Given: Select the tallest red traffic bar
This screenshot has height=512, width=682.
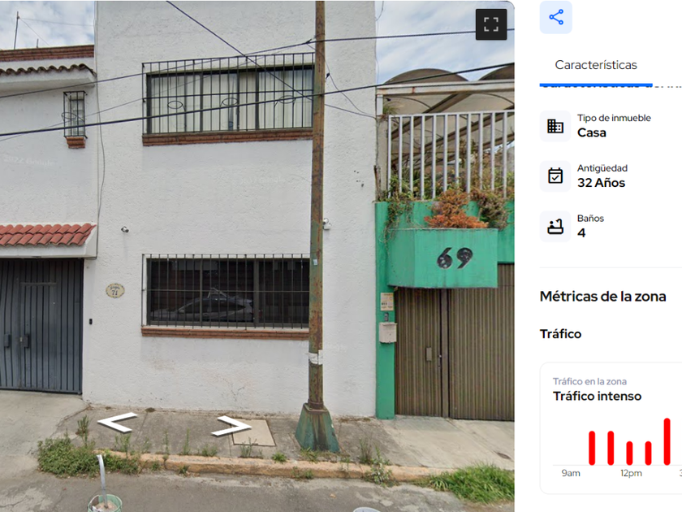Looking at the screenshot, I should (667, 441).
